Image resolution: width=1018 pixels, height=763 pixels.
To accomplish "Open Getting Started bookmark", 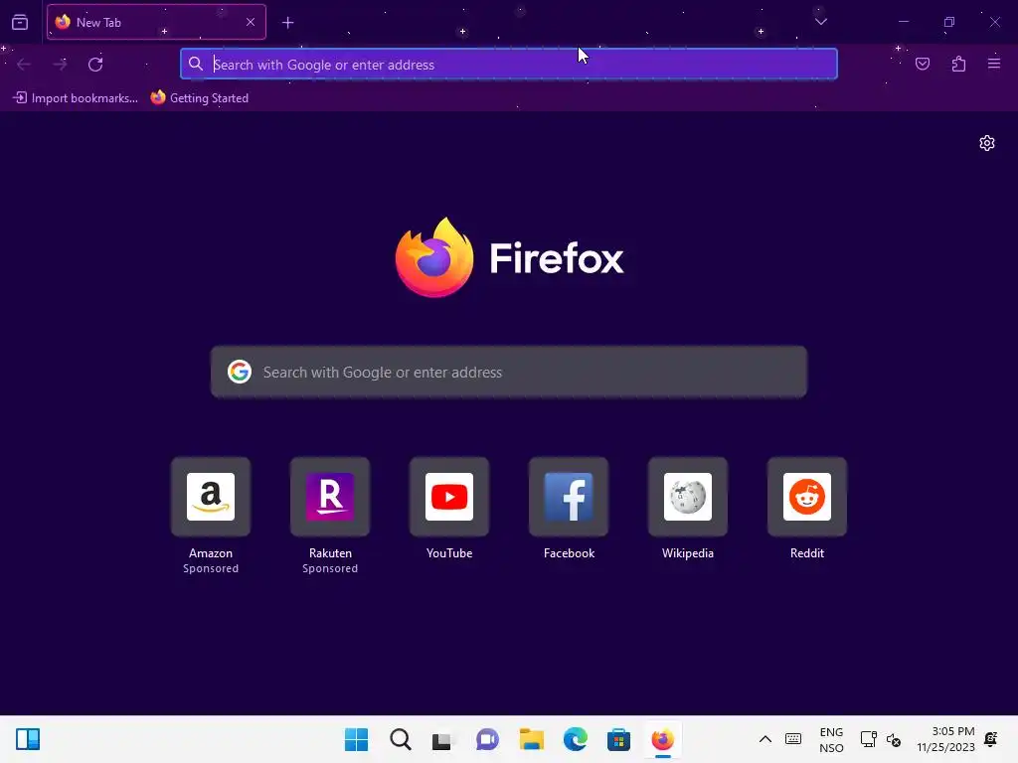I will pyautogui.click(x=199, y=98).
